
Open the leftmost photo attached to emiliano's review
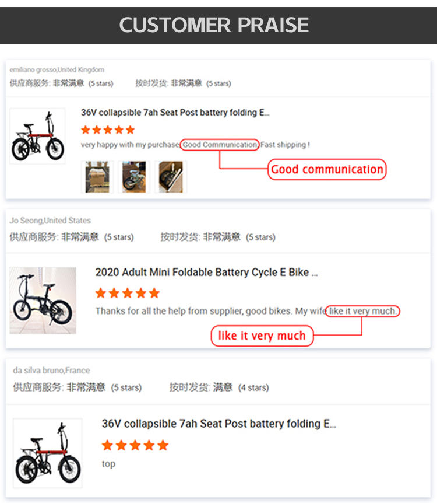pyautogui.click(x=97, y=177)
